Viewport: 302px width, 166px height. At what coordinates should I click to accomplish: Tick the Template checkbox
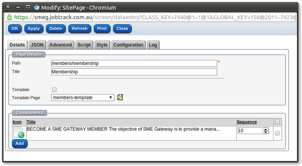pos(54,90)
